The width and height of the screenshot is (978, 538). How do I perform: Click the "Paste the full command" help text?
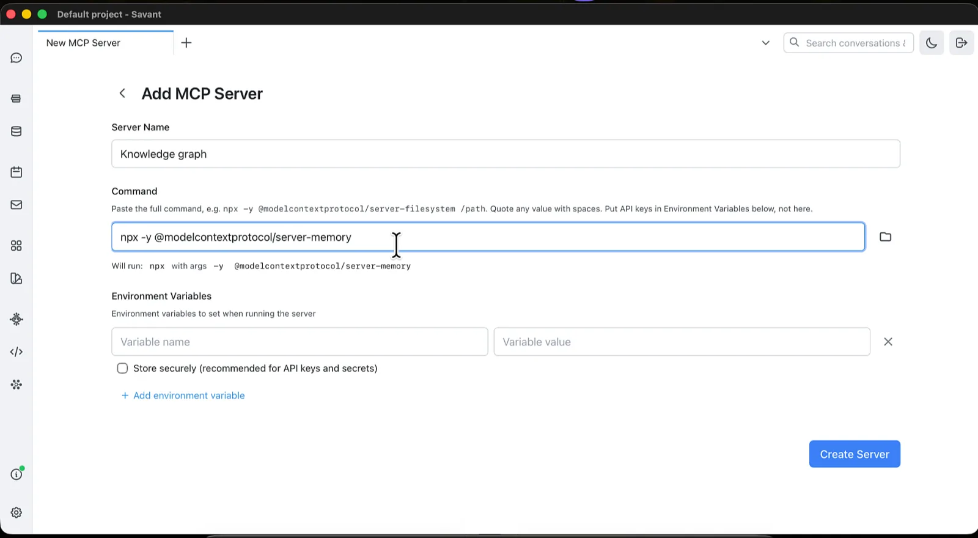[x=462, y=209]
